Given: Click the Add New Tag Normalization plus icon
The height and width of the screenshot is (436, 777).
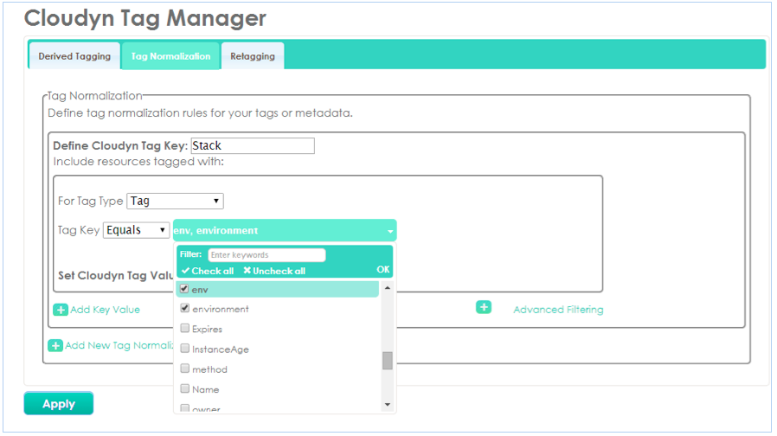Looking at the screenshot, I should [55, 345].
